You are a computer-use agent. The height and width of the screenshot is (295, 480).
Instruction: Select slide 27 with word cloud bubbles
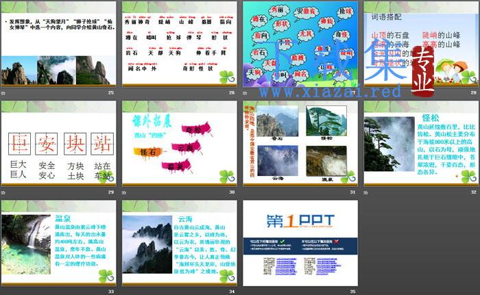click(x=300, y=44)
